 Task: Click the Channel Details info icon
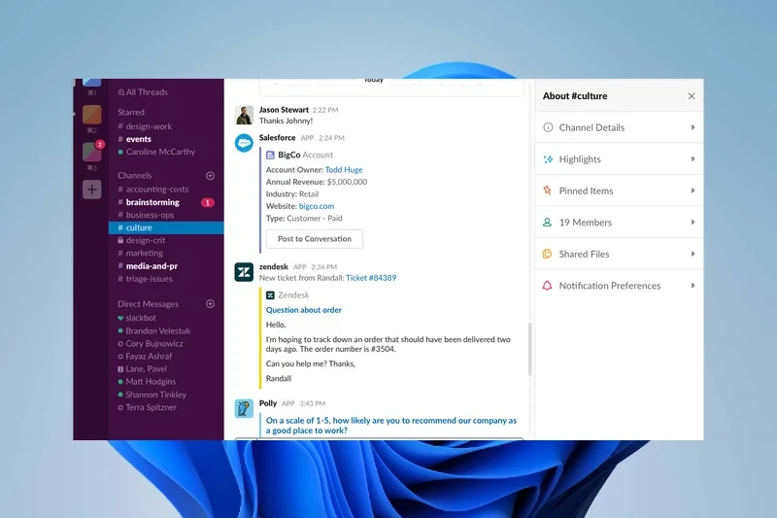pos(548,127)
